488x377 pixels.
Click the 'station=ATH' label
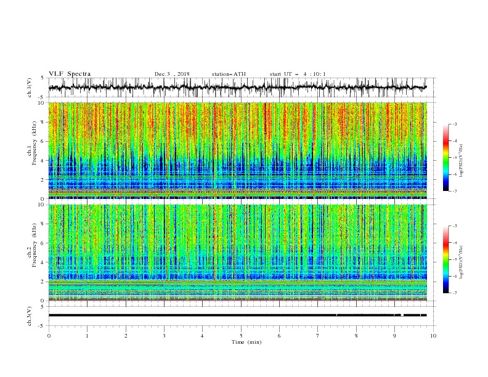pos(229,74)
